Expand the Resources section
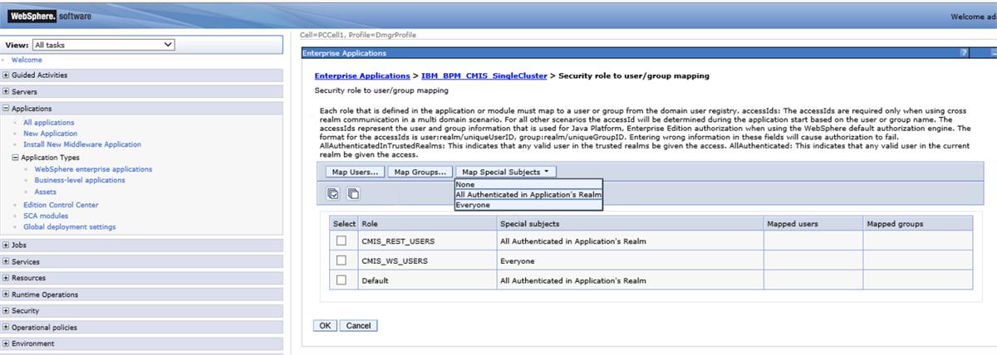The image size is (997, 355). (x=7, y=278)
